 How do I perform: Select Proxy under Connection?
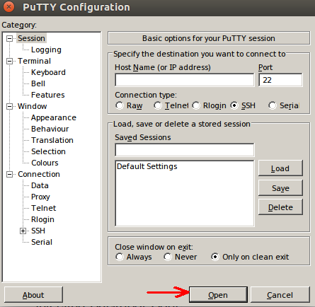point(40,197)
